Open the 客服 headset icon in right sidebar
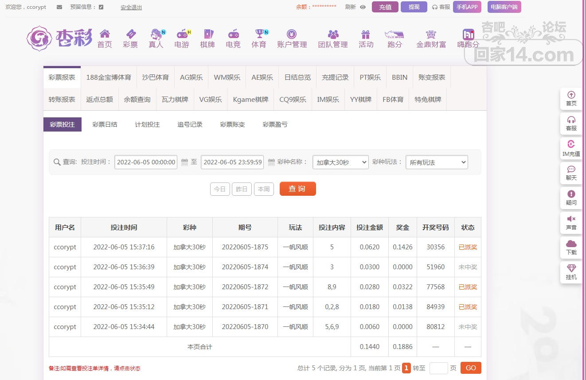 pos(571,120)
